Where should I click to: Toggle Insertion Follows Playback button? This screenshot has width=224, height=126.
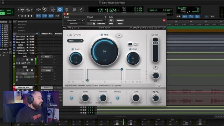57,16
